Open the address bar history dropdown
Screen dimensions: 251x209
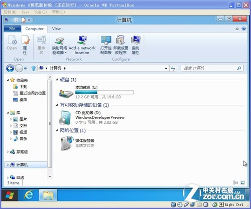(x=166, y=68)
